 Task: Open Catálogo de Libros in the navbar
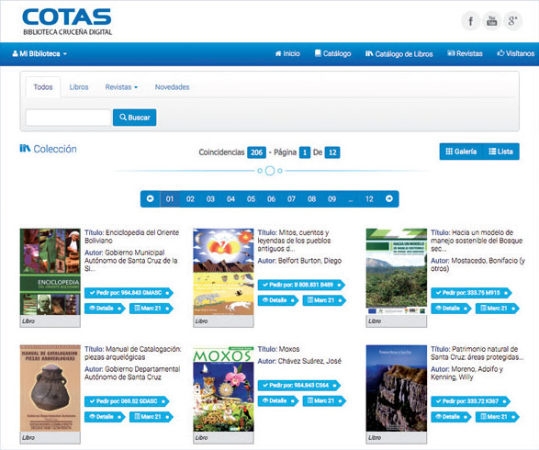pyautogui.click(x=399, y=53)
